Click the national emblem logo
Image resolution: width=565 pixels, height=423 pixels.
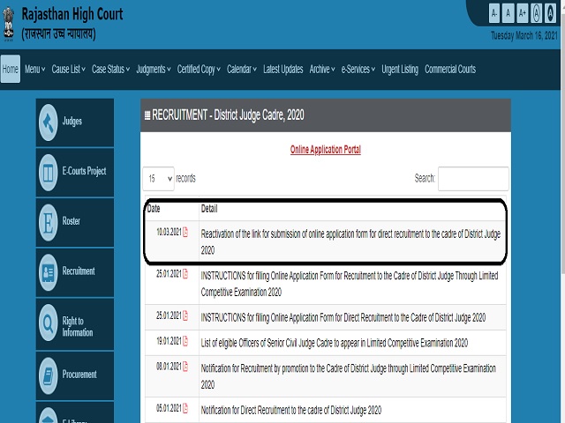[x=8, y=24]
